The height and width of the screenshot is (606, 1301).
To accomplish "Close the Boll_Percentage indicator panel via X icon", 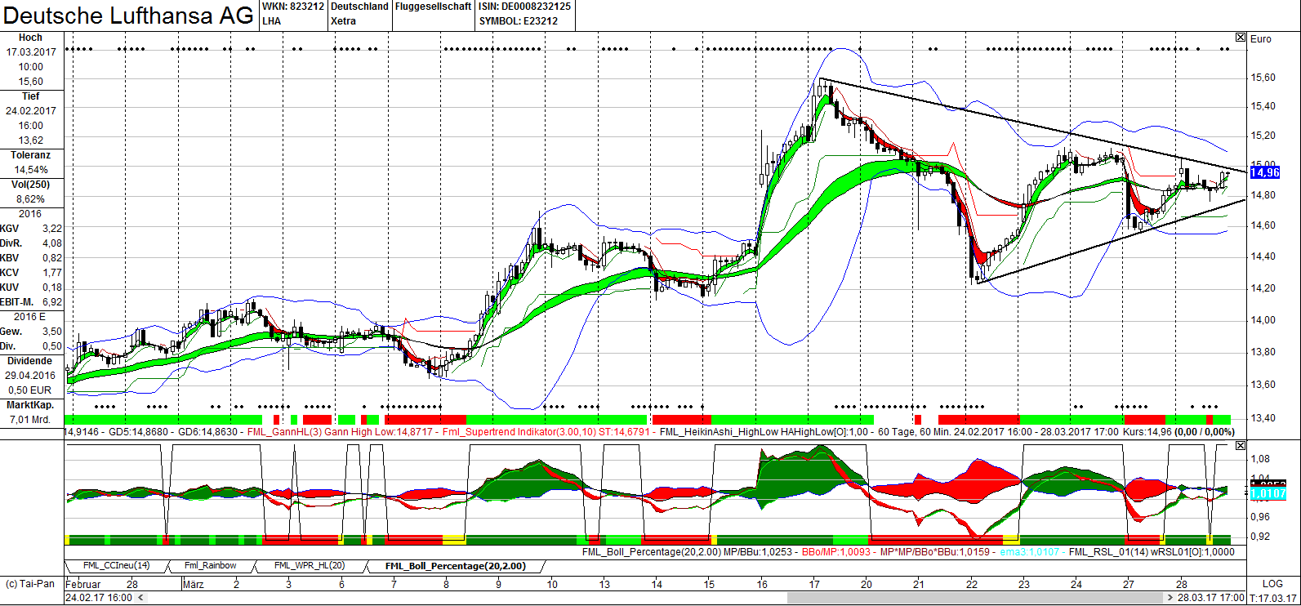I will click(x=1241, y=445).
